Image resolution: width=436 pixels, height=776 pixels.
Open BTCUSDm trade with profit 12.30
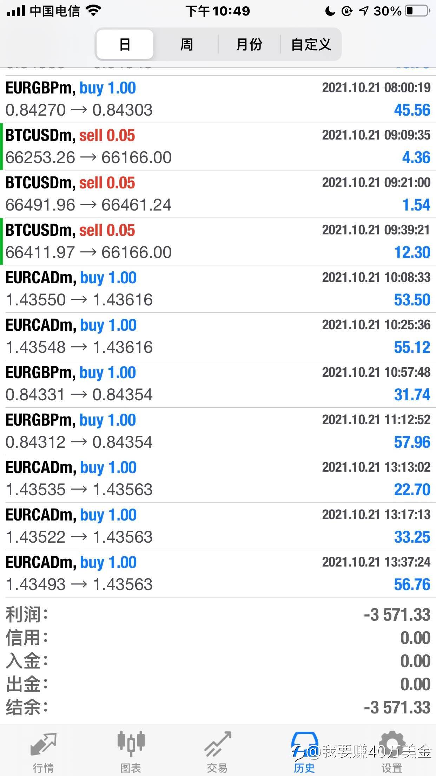pos(218,241)
